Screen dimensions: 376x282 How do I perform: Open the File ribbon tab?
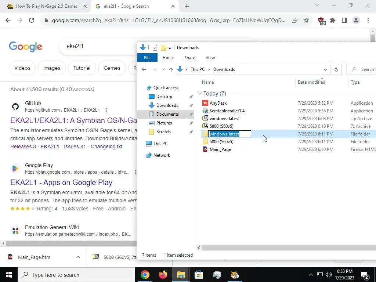147,58
